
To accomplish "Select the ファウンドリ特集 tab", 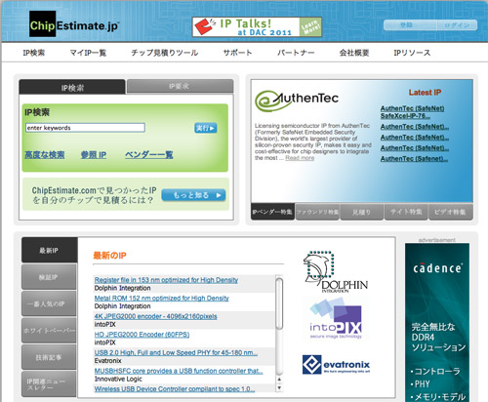I will 317,212.
